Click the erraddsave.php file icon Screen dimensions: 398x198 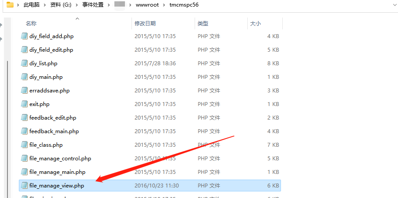[x=25, y=91]
